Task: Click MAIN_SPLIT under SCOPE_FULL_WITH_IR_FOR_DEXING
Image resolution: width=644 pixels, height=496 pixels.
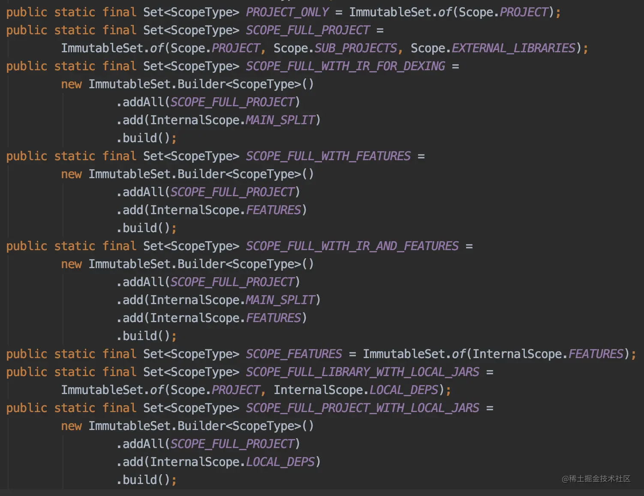Action: click(280, 120)
